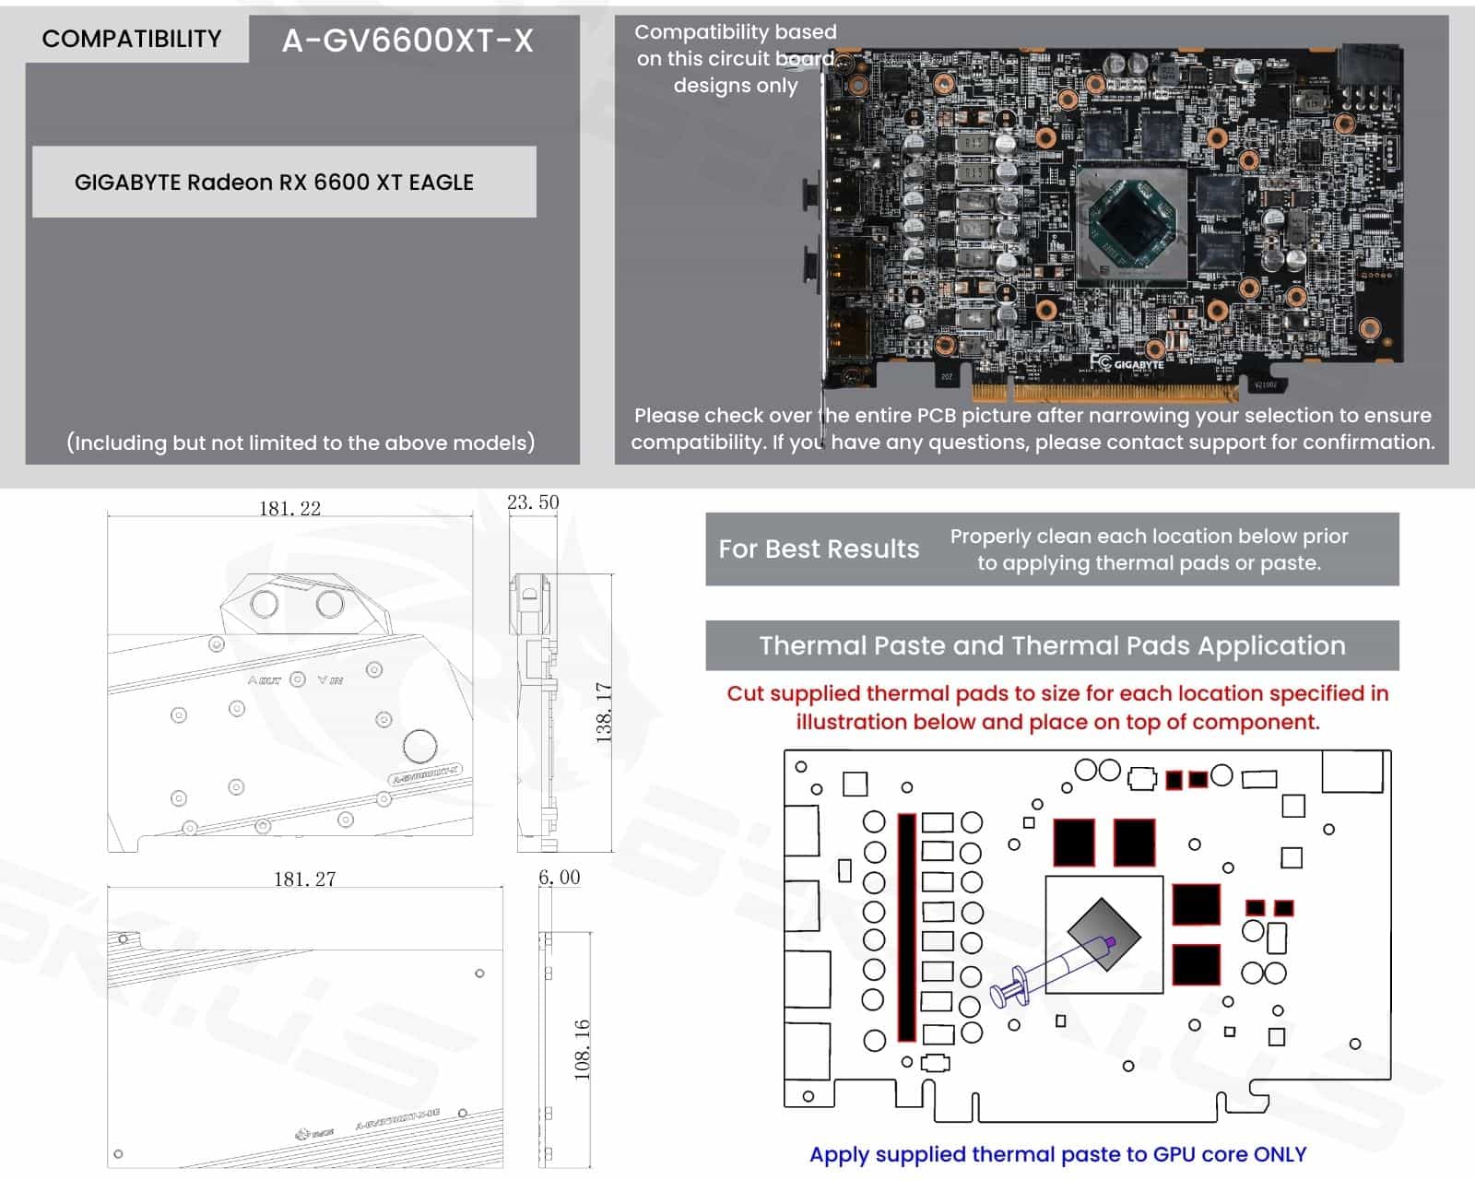Viewport: 1475px width, 1180px height.
Task: Click the 181.22 width dimension
Action: click(290, 508)
